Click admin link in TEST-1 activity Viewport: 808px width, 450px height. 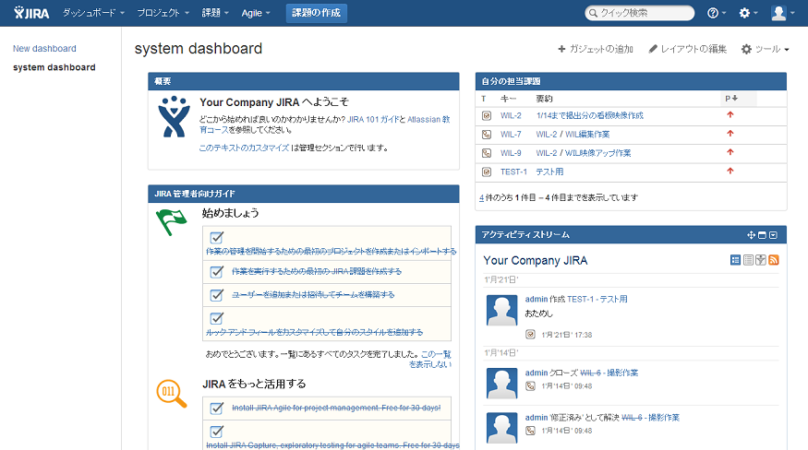[536, 299]
